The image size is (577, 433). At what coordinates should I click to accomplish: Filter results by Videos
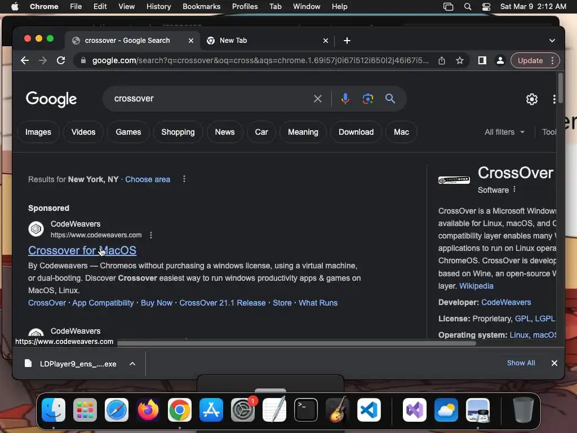pyautogui.click(x=83, y=132)
